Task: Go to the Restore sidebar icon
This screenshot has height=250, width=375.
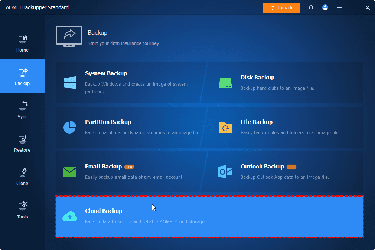Action: click(x=23, y=139)
